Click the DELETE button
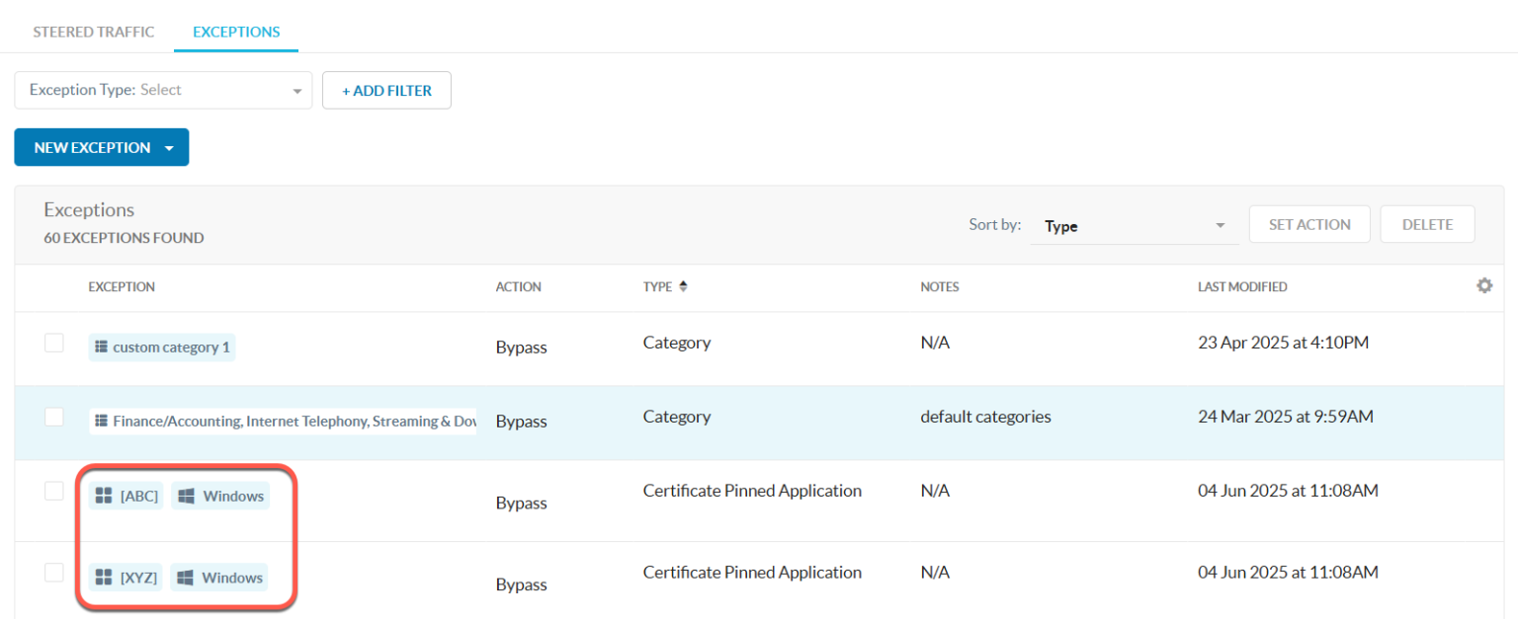 (1427, 224)
